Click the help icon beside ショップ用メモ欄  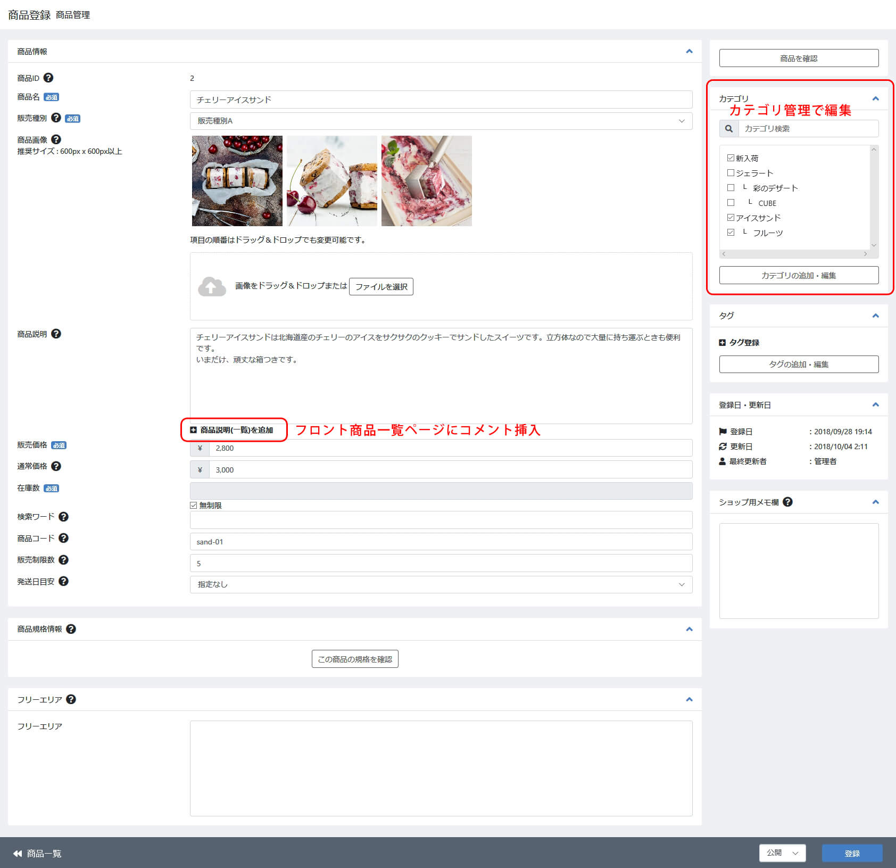point(787,502)
